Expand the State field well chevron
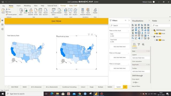 coord(147,51)
